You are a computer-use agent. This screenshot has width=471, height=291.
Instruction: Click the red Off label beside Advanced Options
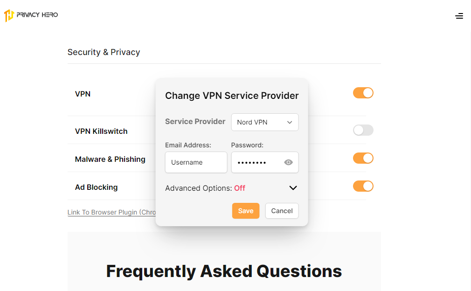[239, 188]
